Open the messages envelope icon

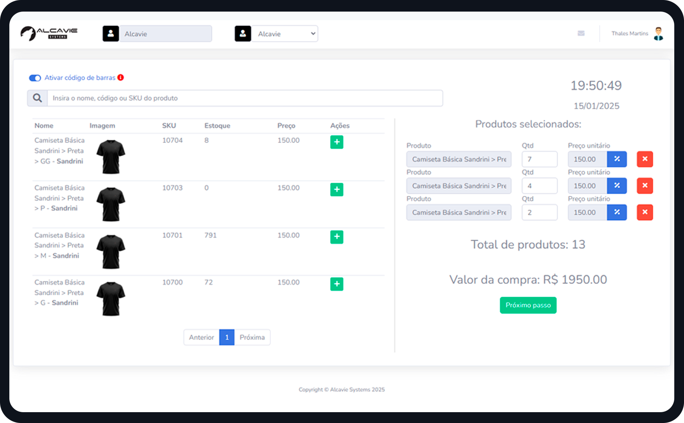click(581, 33)
